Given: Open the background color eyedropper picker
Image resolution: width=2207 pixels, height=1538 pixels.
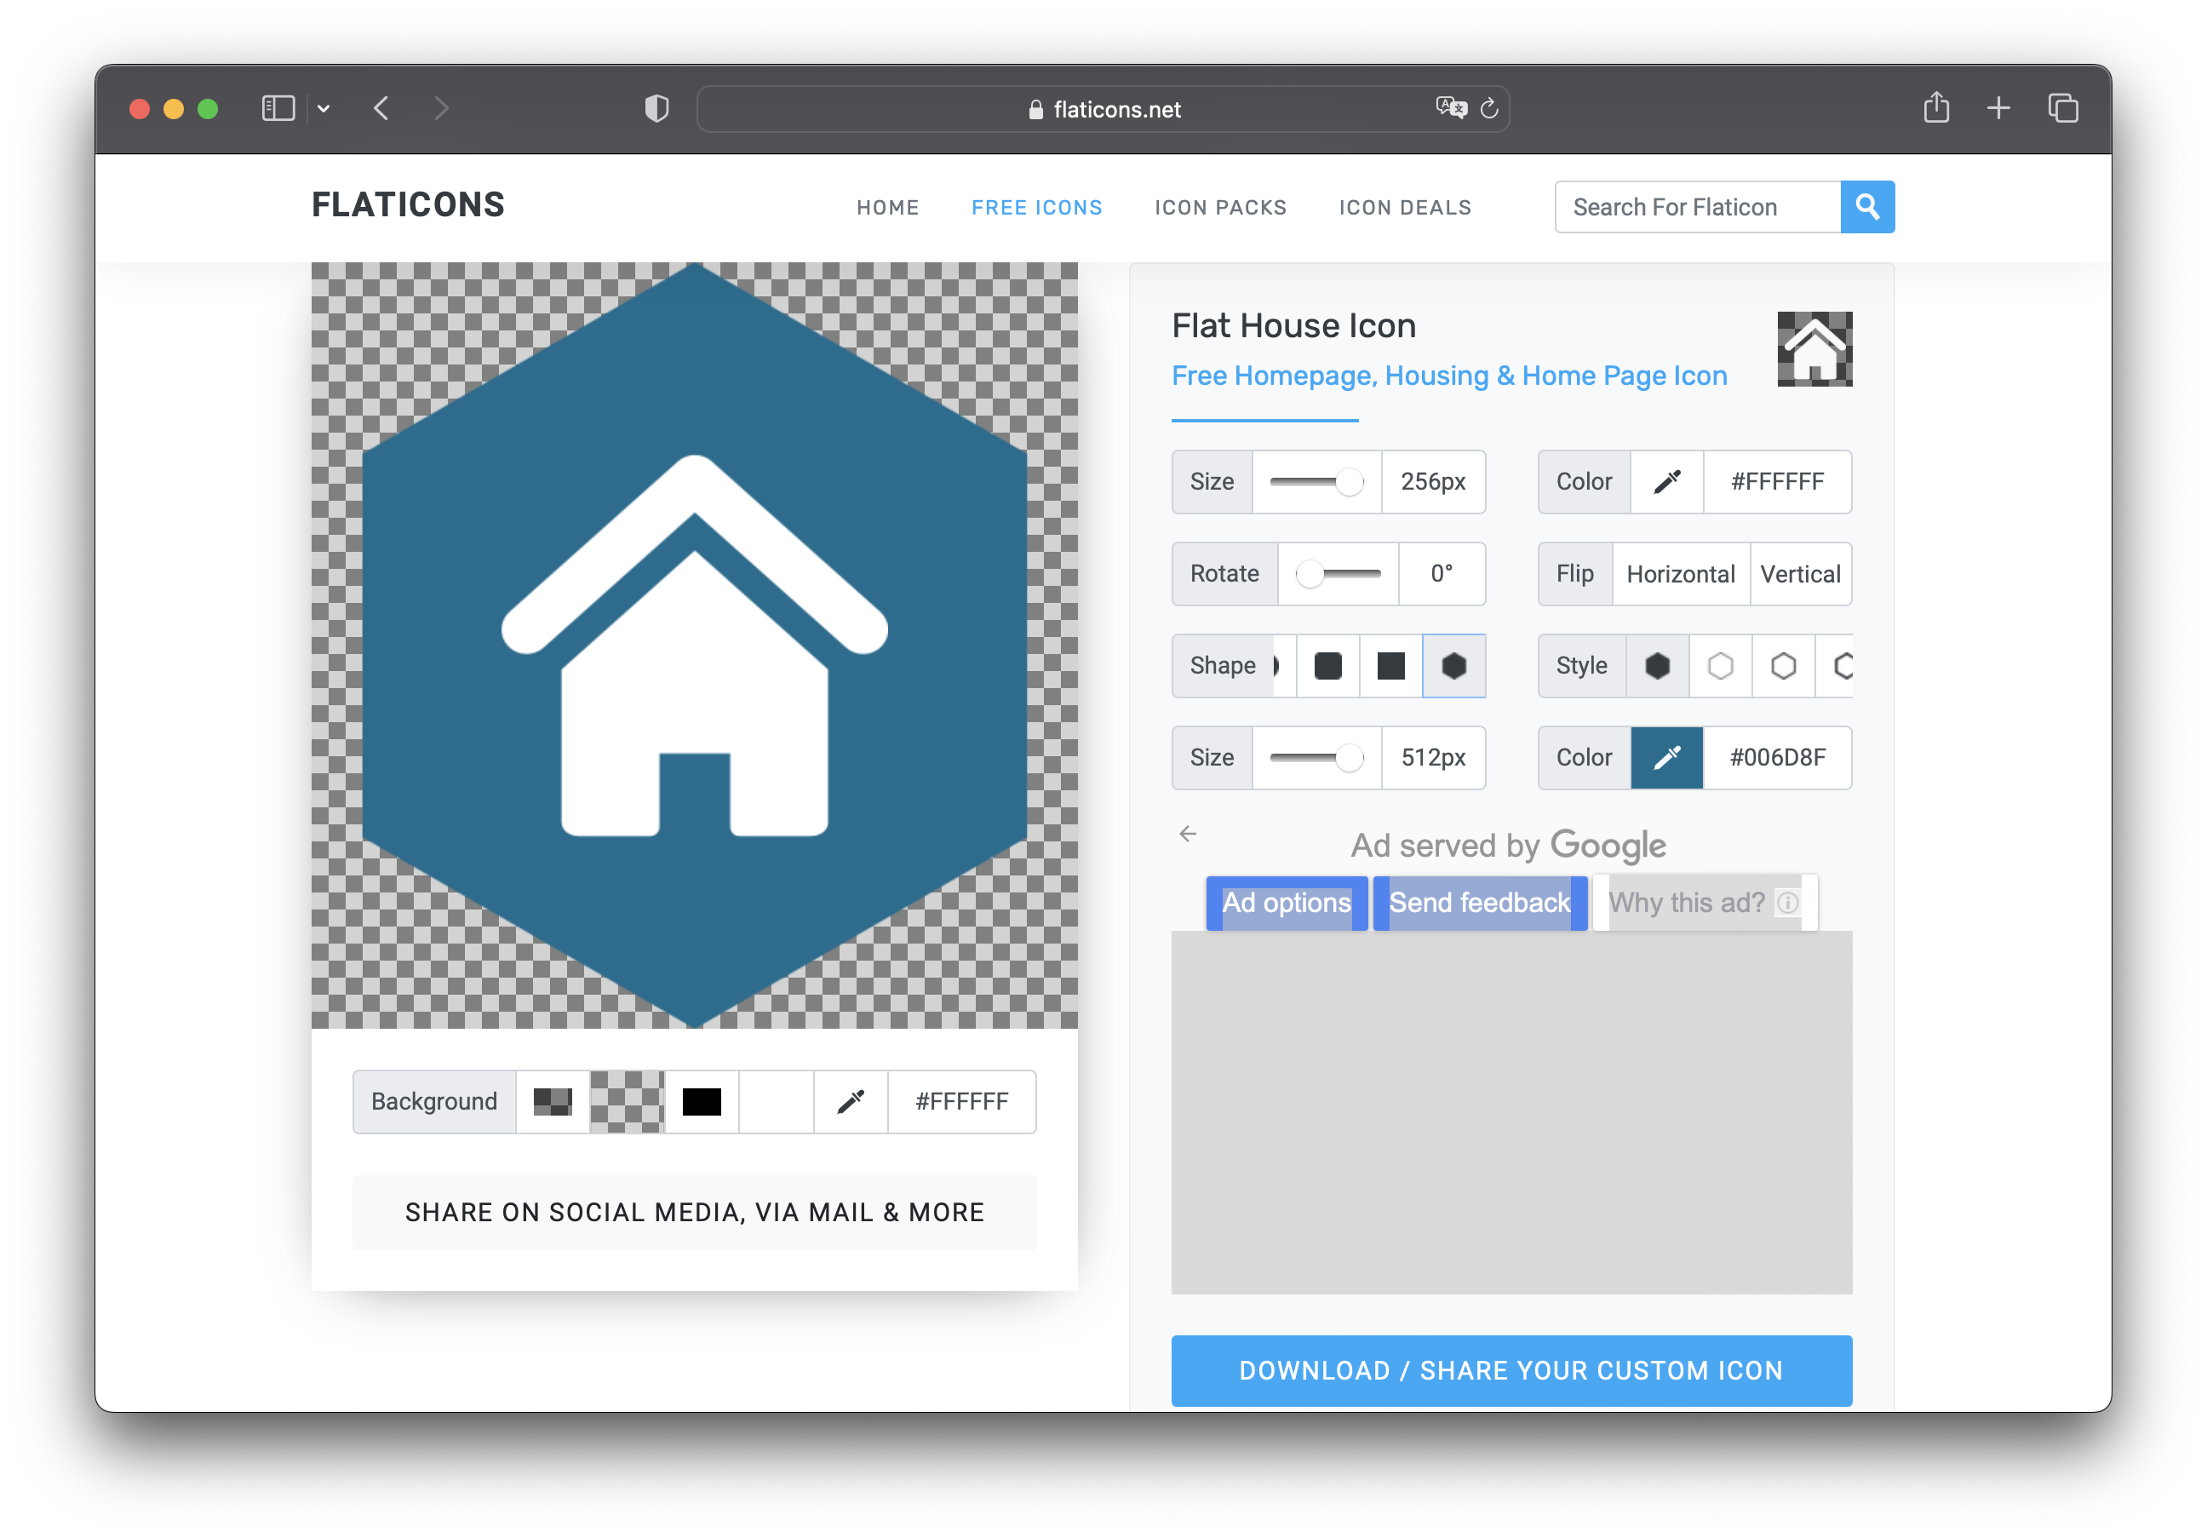Looking at the screenshot, I should point(851,1102).
